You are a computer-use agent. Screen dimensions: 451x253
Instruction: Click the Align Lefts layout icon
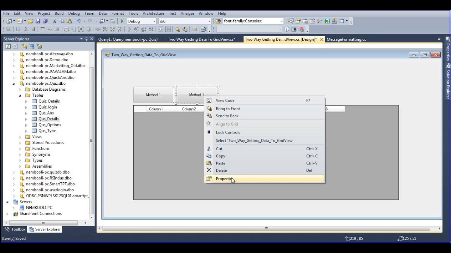tap(18, 30)
